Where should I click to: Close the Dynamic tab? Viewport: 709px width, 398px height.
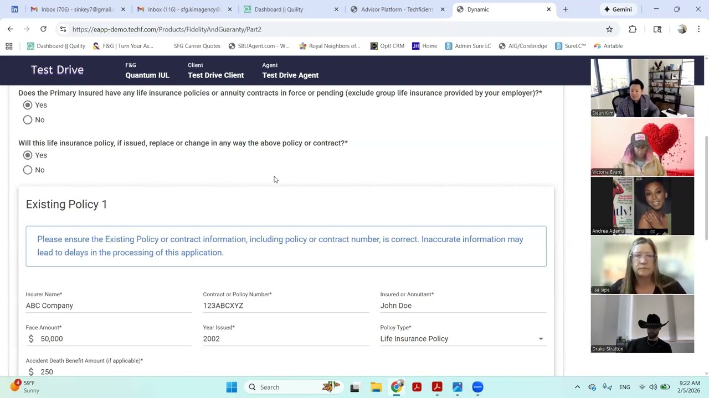point(548,9)
